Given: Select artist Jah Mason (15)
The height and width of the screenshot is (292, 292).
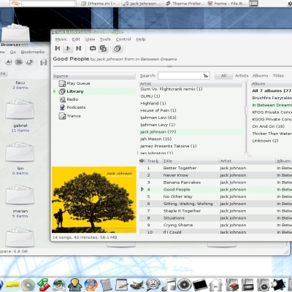Looking at the screenshot, I should pos(155,139).
